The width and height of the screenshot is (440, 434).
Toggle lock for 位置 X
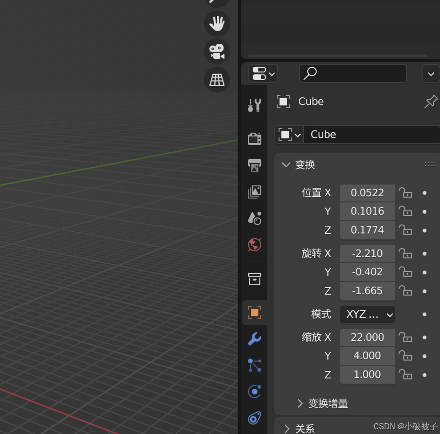tap(406, 193)
